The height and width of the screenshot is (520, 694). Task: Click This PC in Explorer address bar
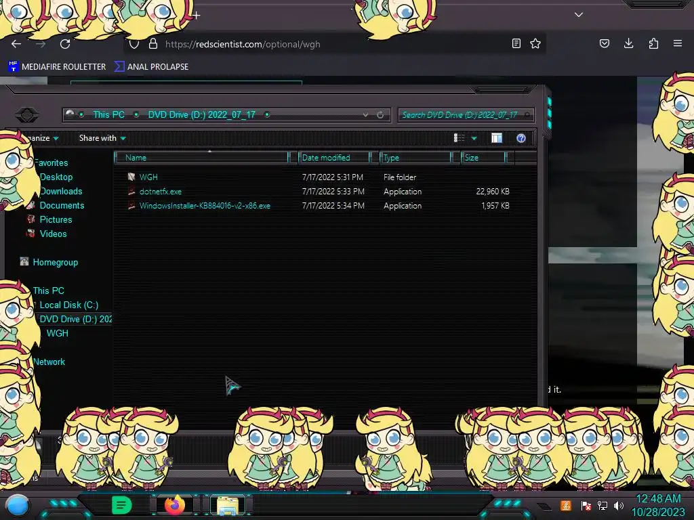pyautogui.click(x=108, y=114)
